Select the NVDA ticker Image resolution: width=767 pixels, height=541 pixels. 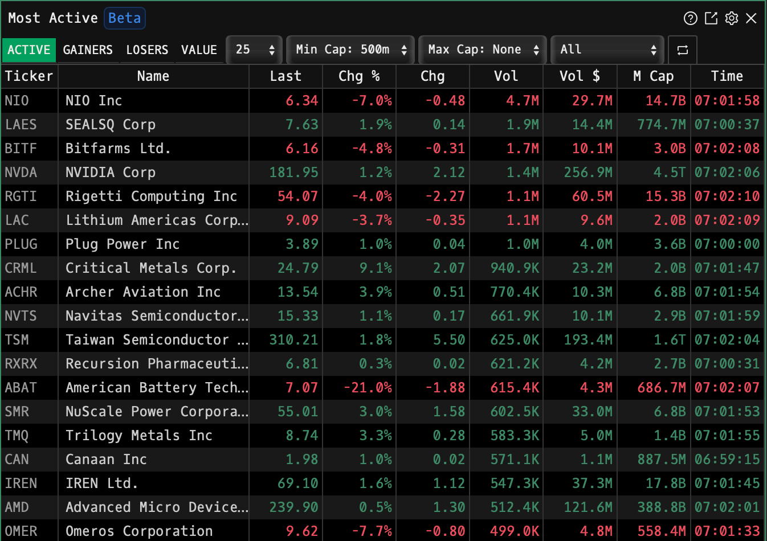click(x=21, y=173)
